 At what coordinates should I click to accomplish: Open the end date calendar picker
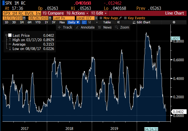coord(50,18)
